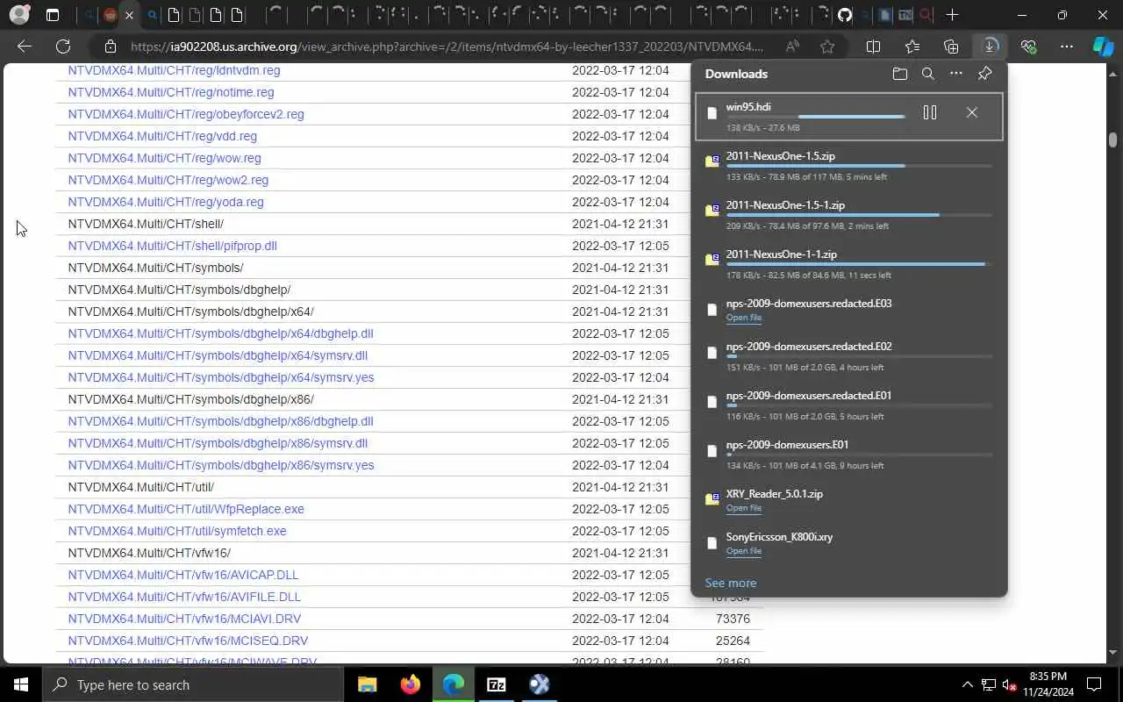
Task: Open the x86/symsrv.dll link
Action: (218, 443)
